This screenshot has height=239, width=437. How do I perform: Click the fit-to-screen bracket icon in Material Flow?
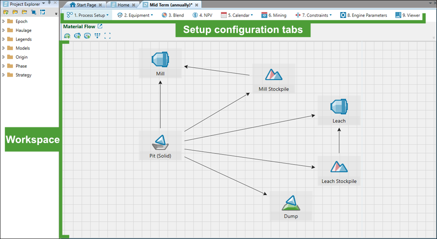point(107,36)
